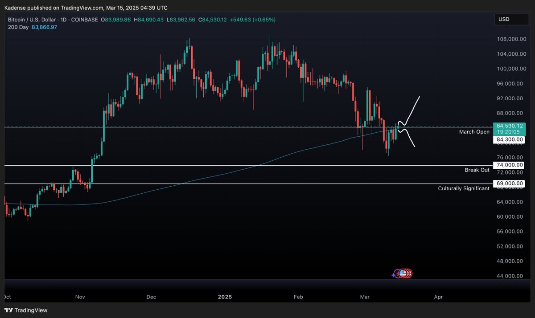Viewport: 535px width, 318px height.
Task: Click the Mar label on the time axis
Action: pos(366,297)
